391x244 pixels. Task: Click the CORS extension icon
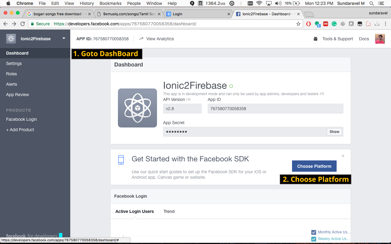pyautogui.click(x=326, y=24)
